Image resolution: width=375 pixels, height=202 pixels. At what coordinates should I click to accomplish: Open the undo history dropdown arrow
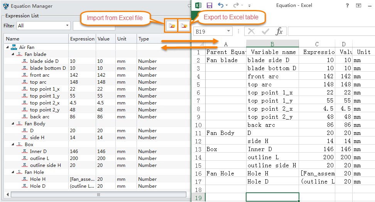point(226,5)
